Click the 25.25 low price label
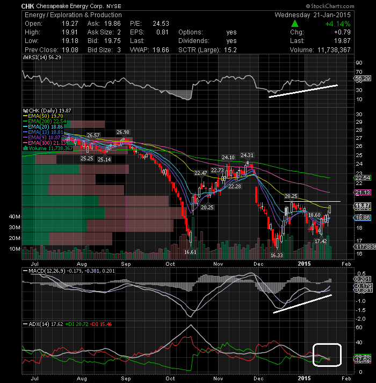376x383 pixels. (x=87, y=159)
